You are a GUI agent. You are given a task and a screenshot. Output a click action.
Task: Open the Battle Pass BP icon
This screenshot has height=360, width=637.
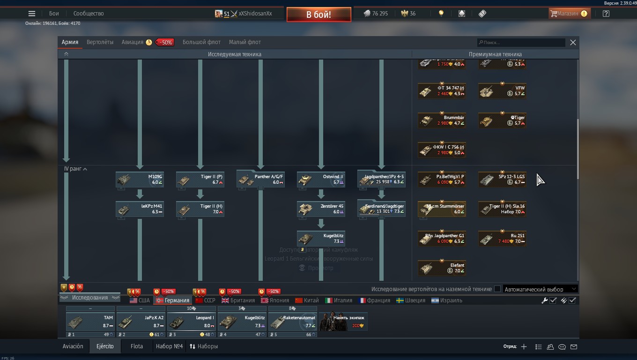(482, 14)
